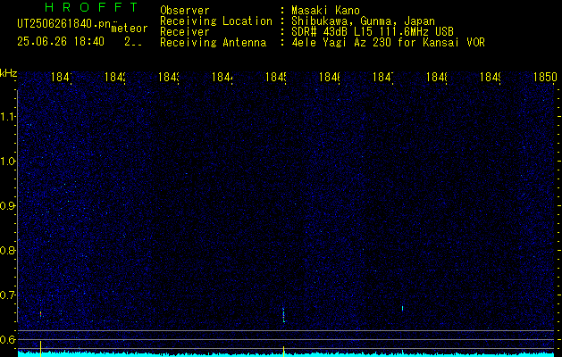Click the 0.9 kHz axis tick label
Viewport: 562px width, 357px height.
coord(8,206)
